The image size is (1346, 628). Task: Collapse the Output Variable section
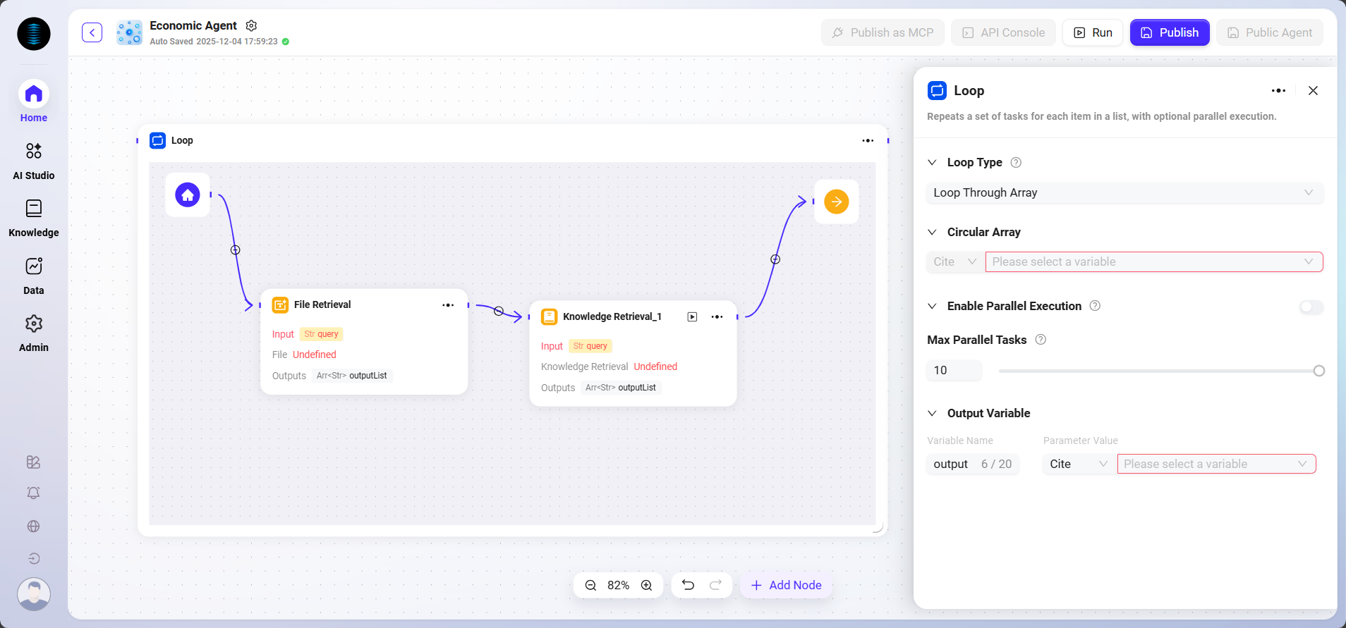[932, 413]
